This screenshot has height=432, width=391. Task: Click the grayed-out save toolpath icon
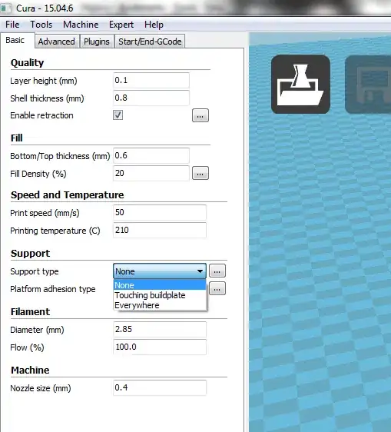point(368,84)
